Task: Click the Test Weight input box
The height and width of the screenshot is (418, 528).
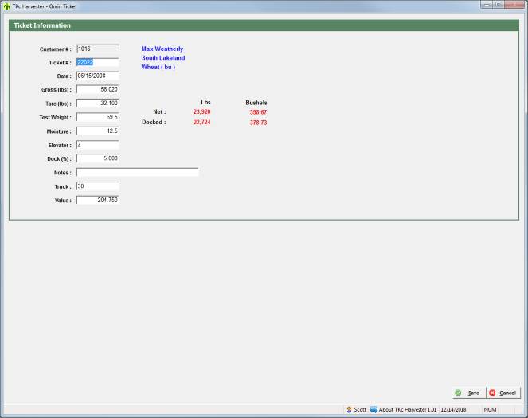Action: point(97,117)
